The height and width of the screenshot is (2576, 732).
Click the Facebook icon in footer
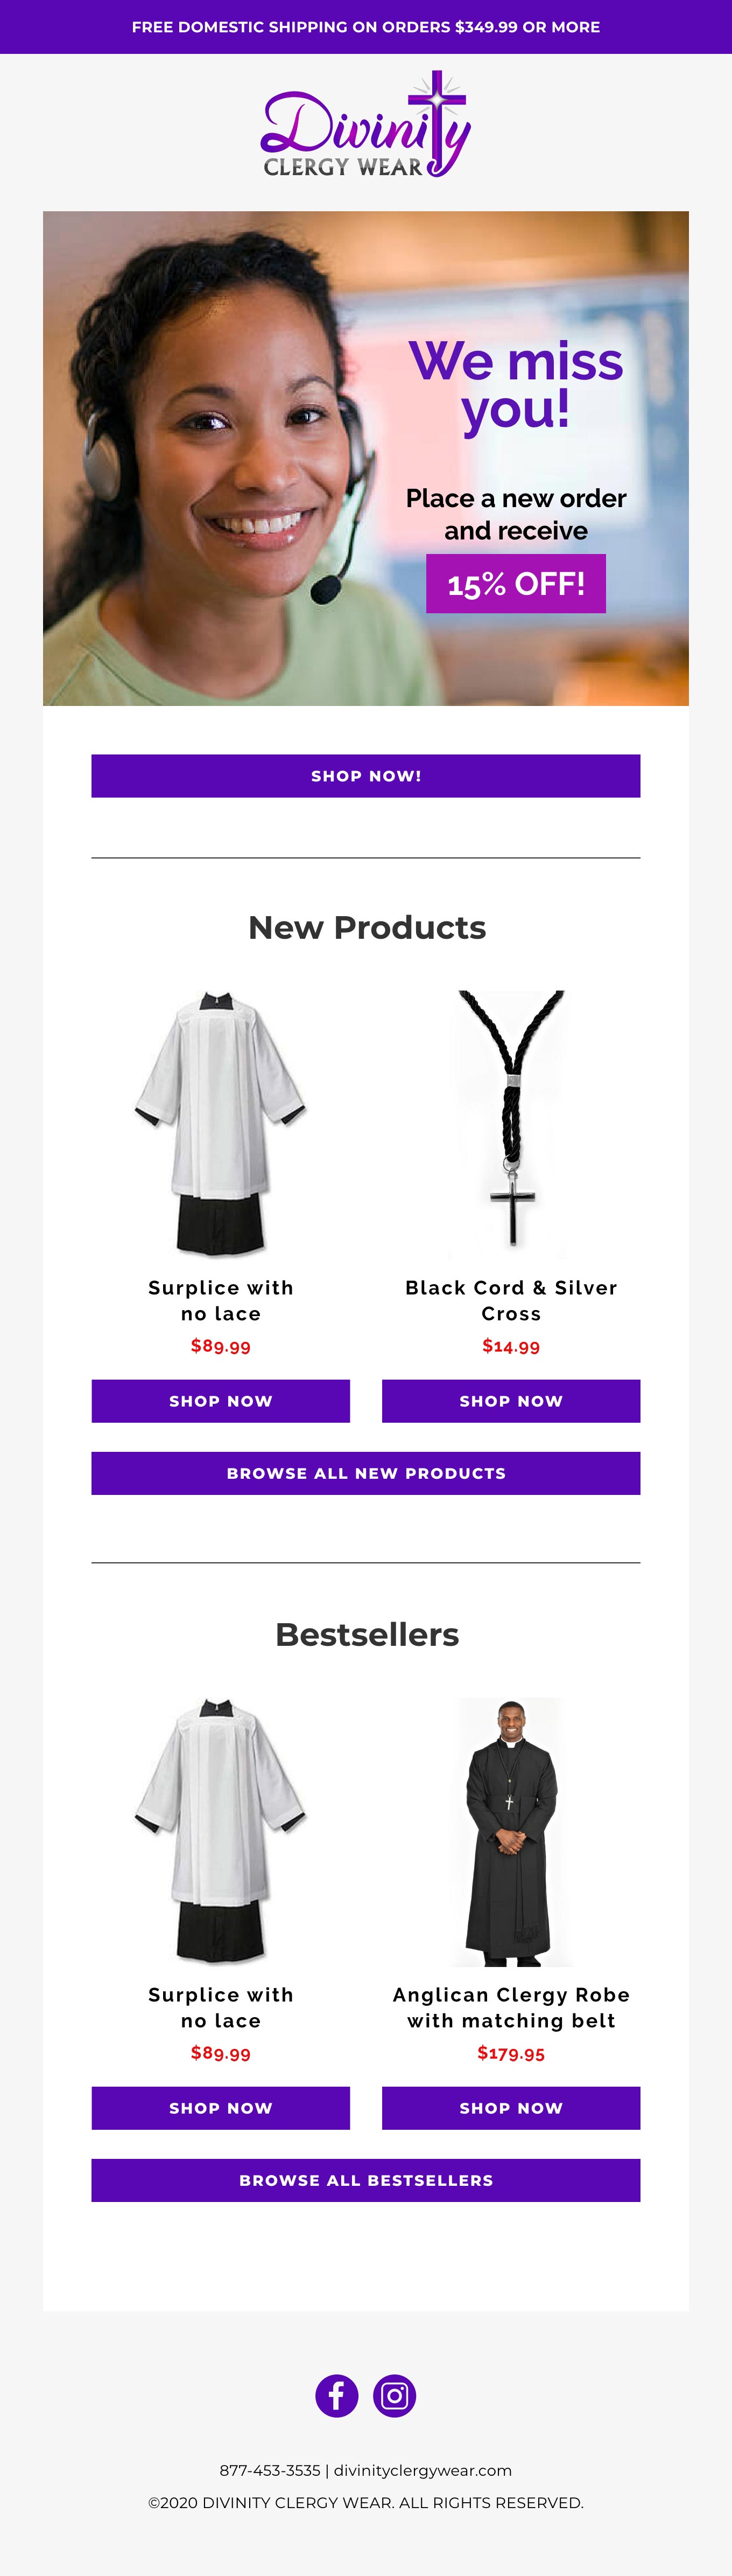coord(336,2395)
